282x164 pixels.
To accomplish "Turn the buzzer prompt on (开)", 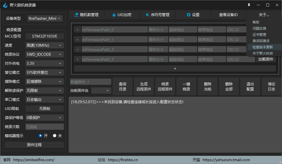I will pos(41,136).
